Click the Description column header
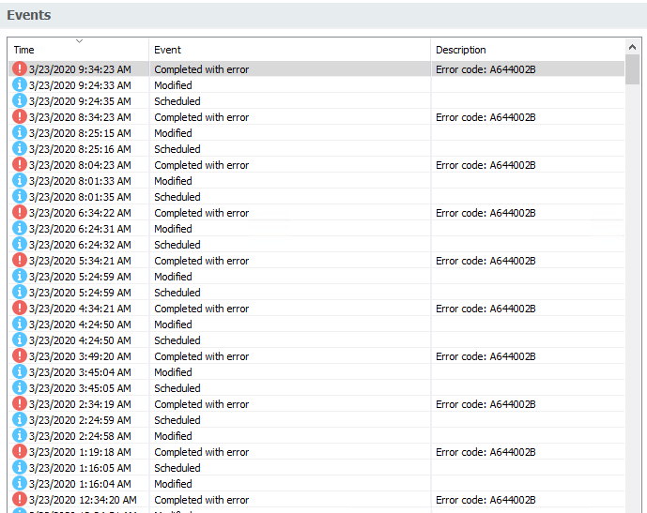647x513 pixels. pos(461,50)
